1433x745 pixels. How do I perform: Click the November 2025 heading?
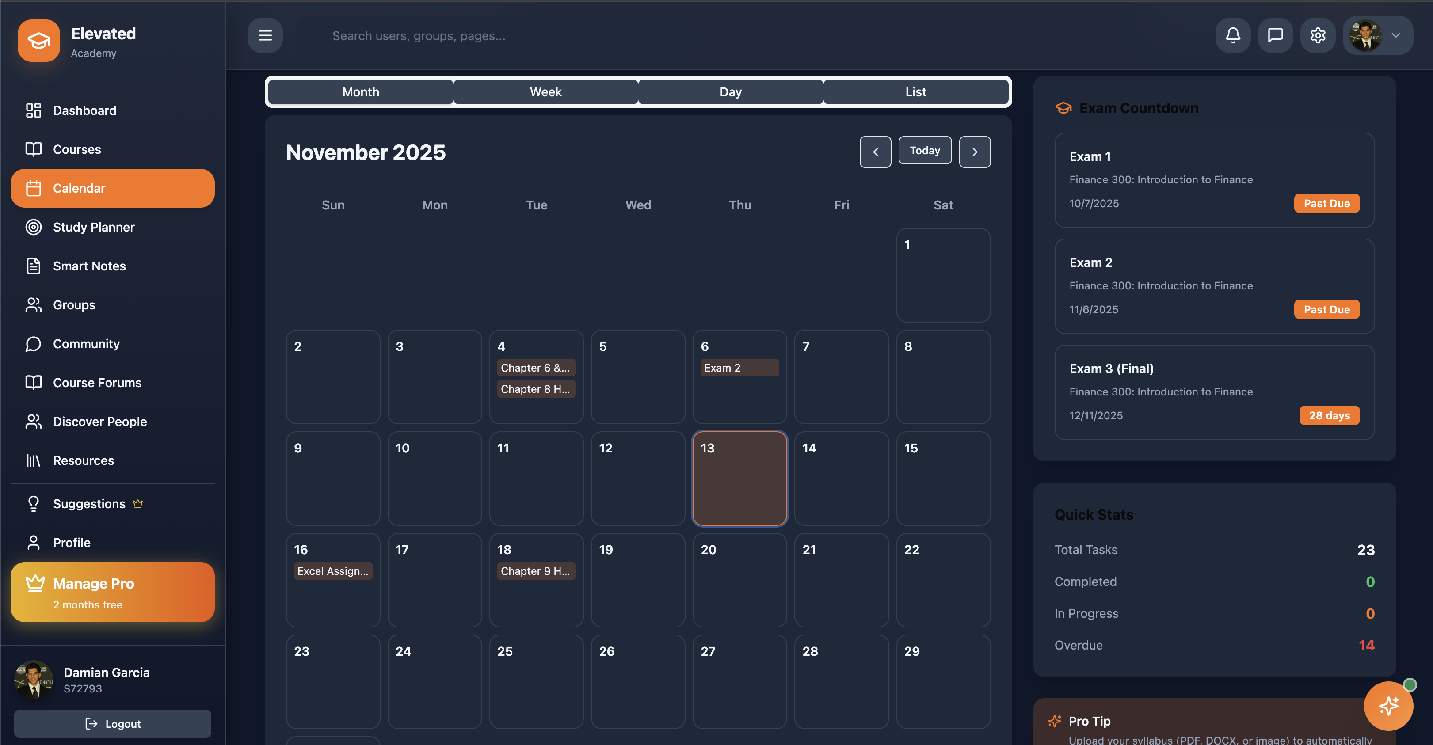(x=366, y=152)
